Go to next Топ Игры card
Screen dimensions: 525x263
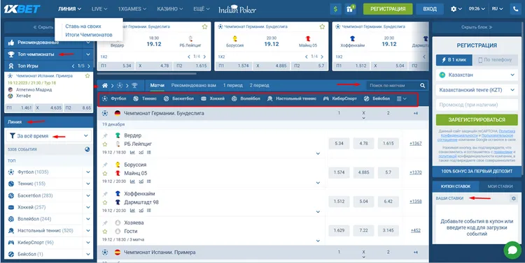[88, 66]
